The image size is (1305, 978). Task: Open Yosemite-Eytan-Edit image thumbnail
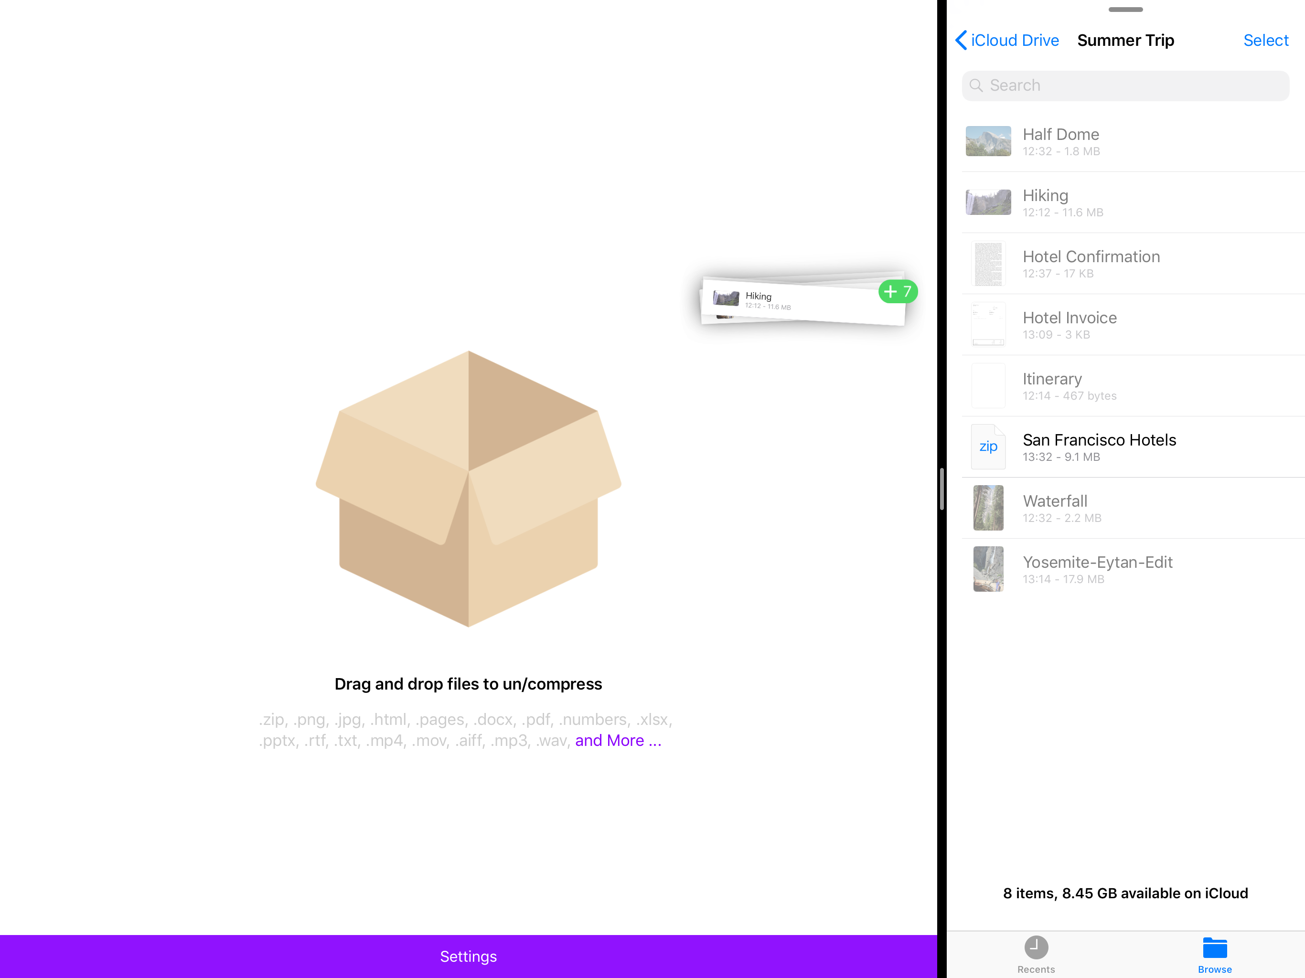pos(988,569)
